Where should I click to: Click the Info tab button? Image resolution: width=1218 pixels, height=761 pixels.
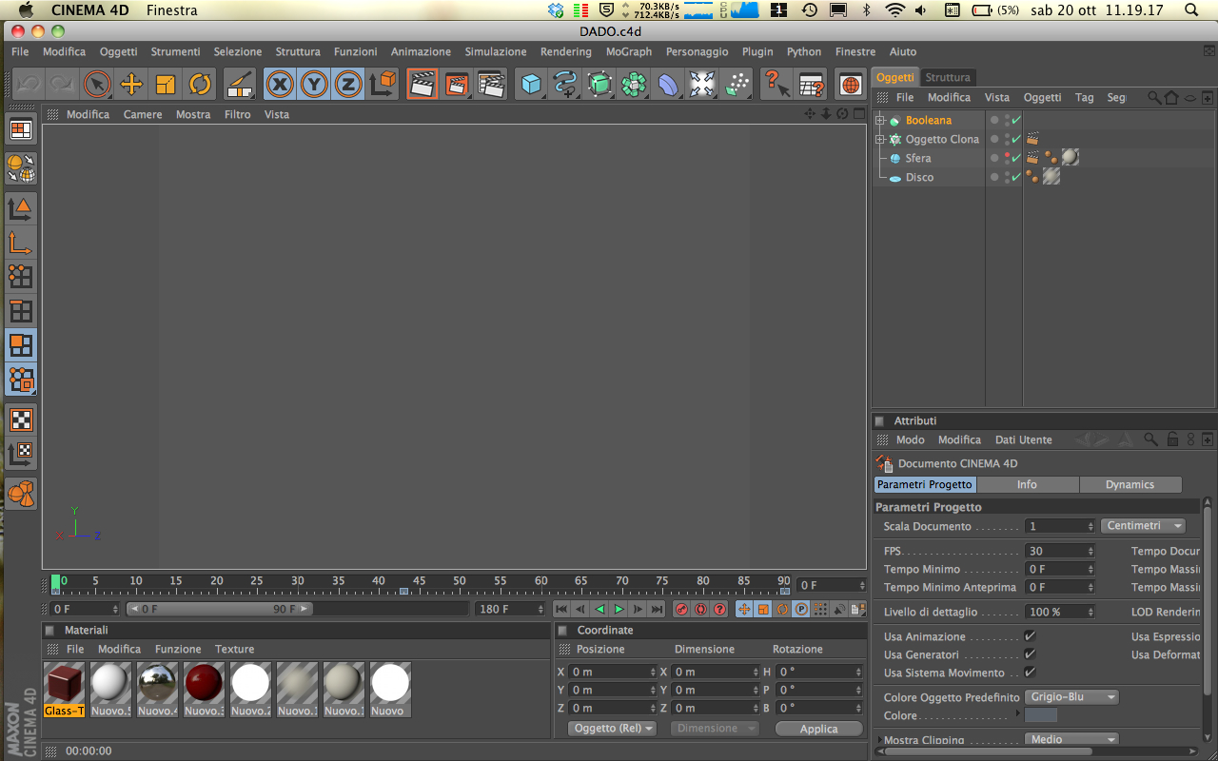click(x=1028, y=484)
